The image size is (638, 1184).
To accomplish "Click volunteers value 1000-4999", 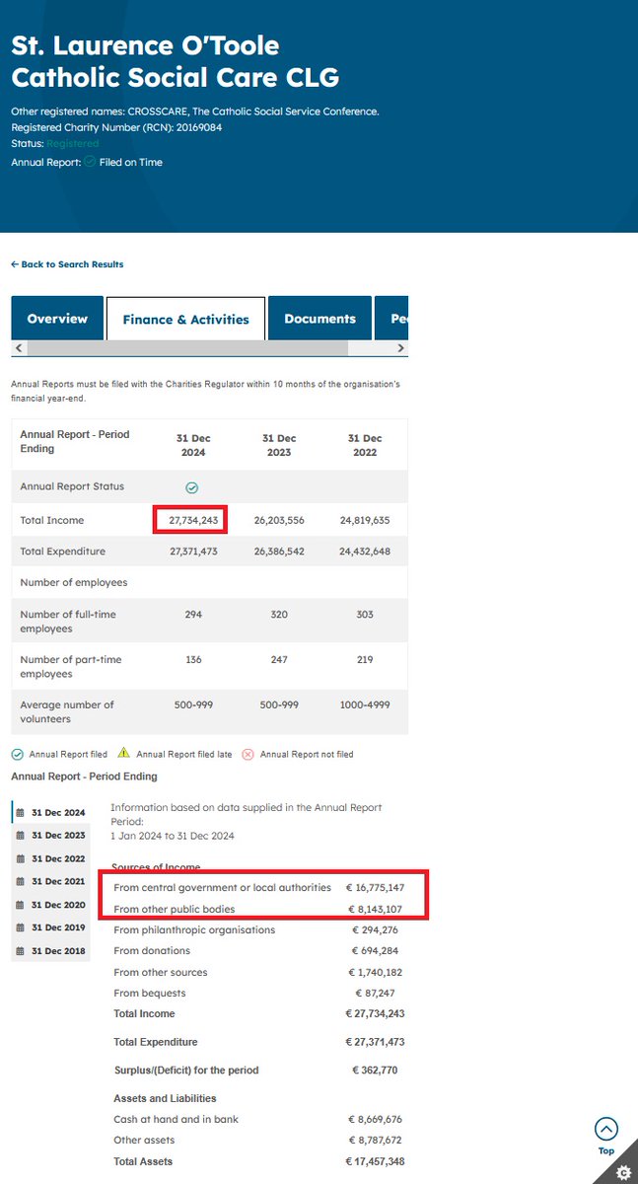I will (x=365, y=705).
